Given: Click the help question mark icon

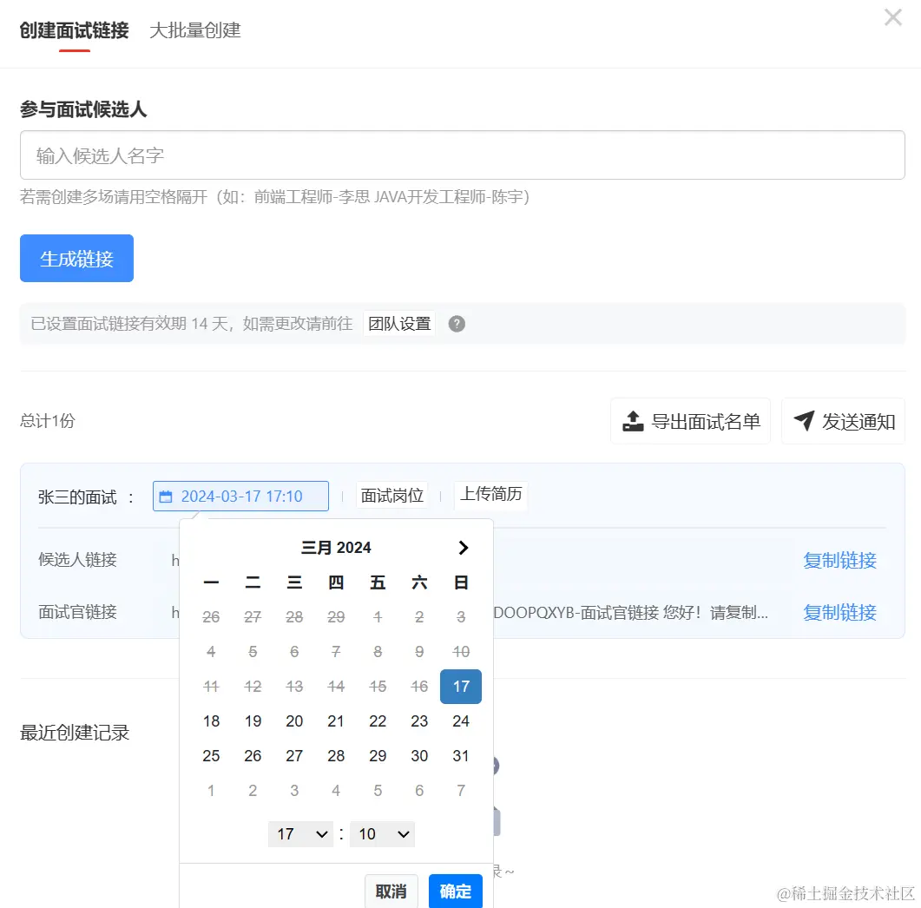Looking at the screenshot, I should [457, 324].
